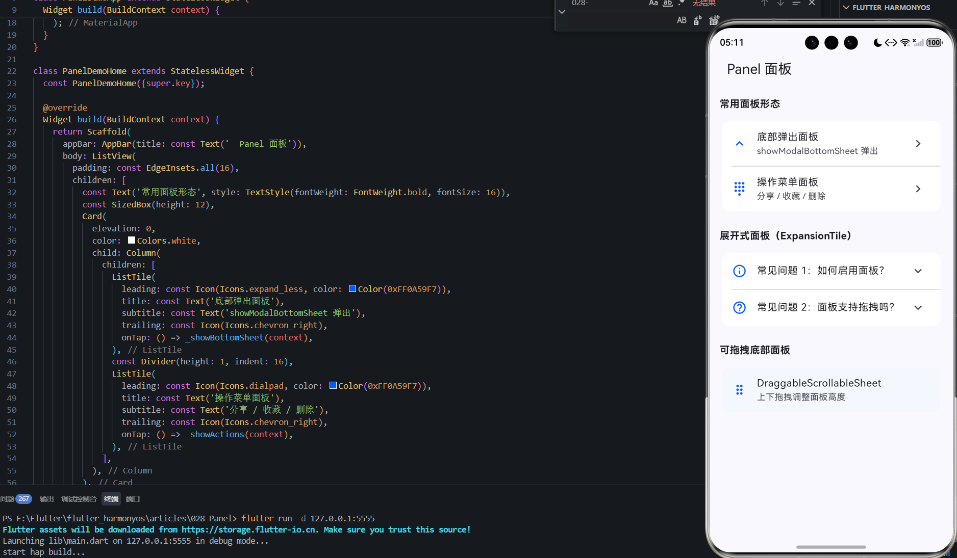Toggle Use Regular Expression option
The width and height of the screenshot is (957, 558).
click(681, 3)
